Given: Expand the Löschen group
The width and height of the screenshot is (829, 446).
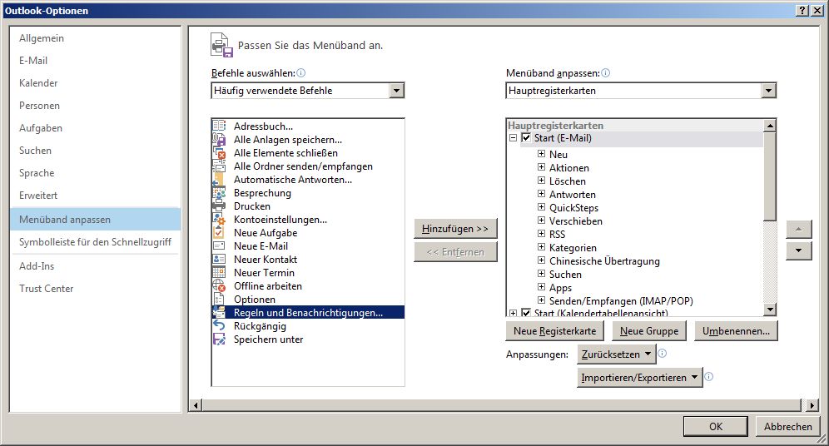Looking at the screenshot, I should 541,181.
